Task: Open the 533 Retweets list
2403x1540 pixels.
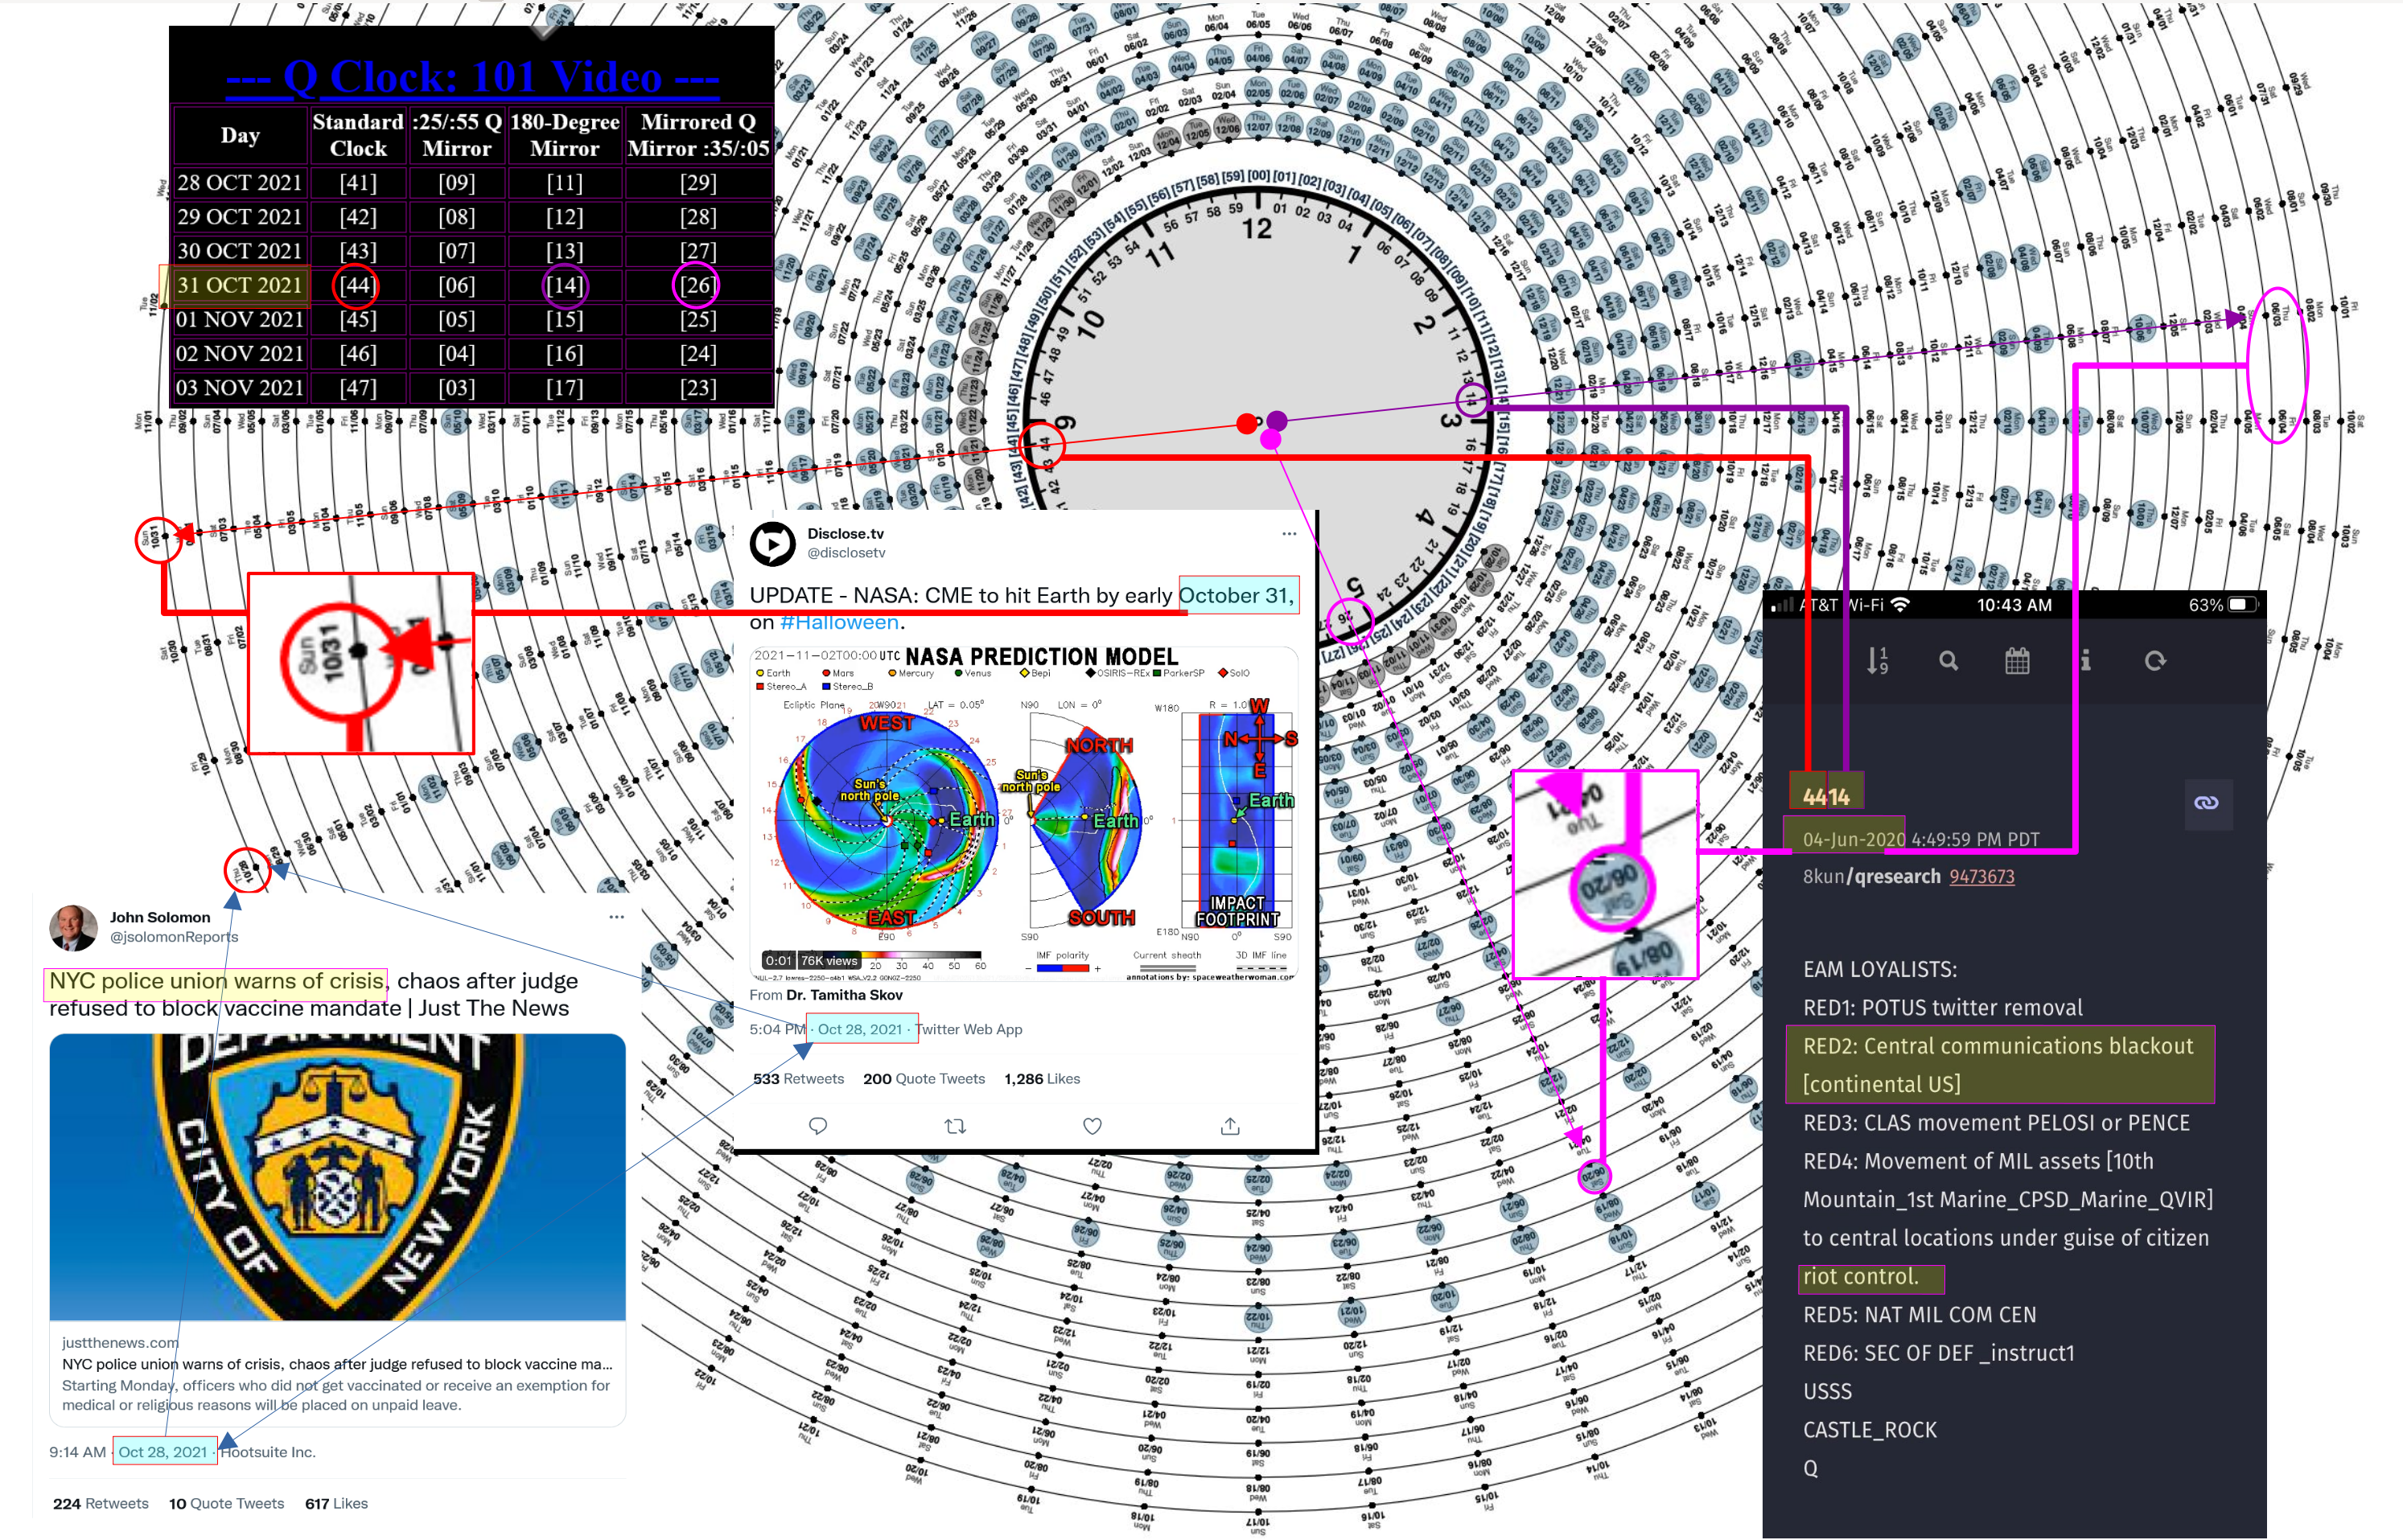Action: [798, 1079]
